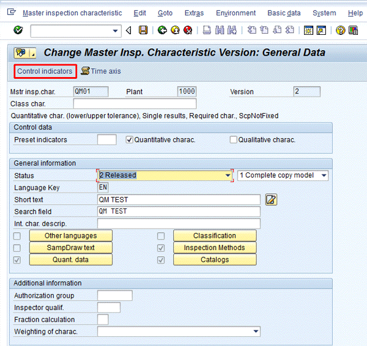This screenshot has width=367, height=346.
Task: Open the Master inspection characteristic menu
Action: pos(72,13)
